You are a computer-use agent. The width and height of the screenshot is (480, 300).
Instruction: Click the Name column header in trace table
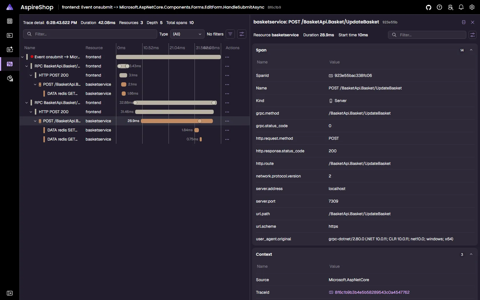tap(30, 48)
